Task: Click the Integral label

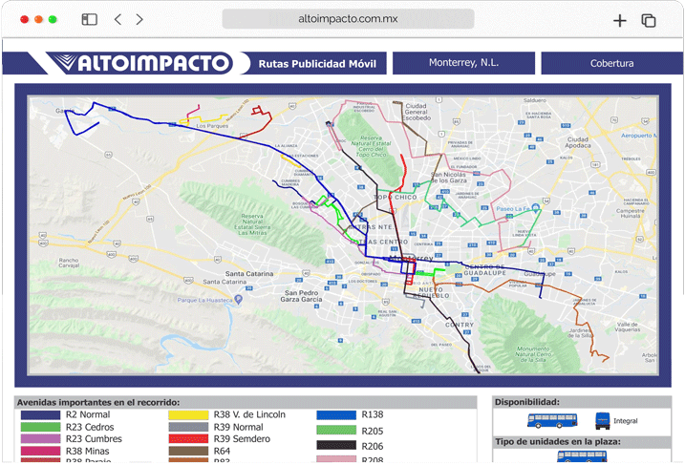Action: click(x=625, y=421)
